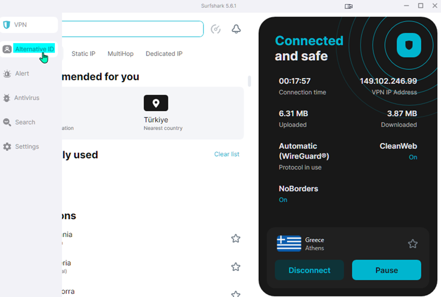Viewport: 441px width, 297px height.
Task: Switch to the Static IP tab
Action: click(83, 54)
